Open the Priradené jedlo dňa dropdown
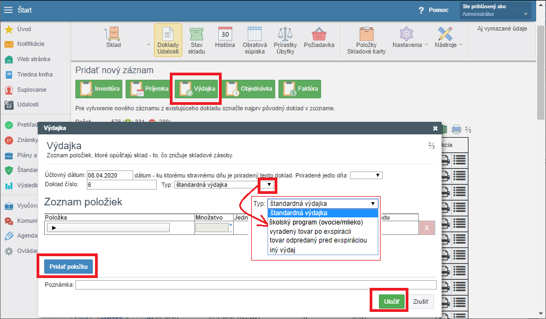Screen dimensions: 546x319 (x=366, y=175)
